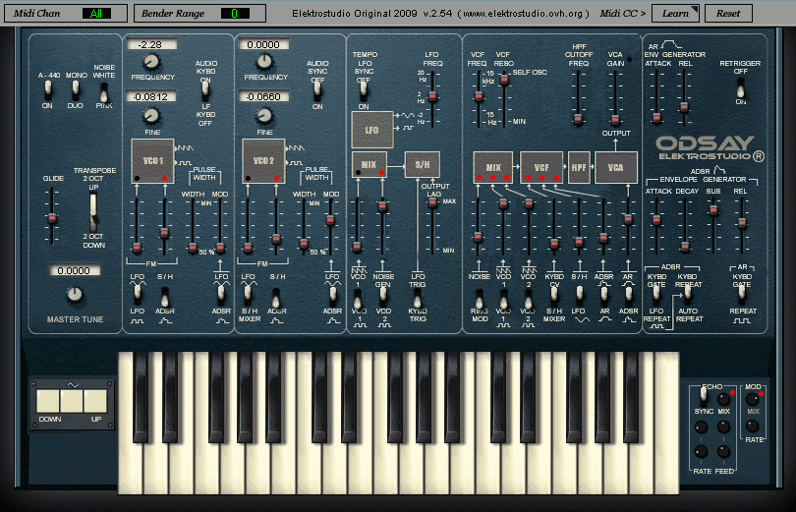This screenshot has height=512, width=796.
Task: Toggle the ADSR KYBD Gate/LFO Repeat switch
Action: pyautogui.click(x=656, y=296)
